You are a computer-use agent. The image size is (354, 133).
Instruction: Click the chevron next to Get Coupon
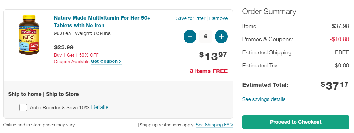coord(120,62)
